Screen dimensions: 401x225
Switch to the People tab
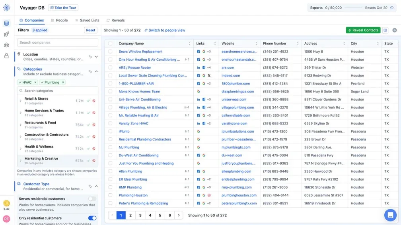(x=59, y=20)
